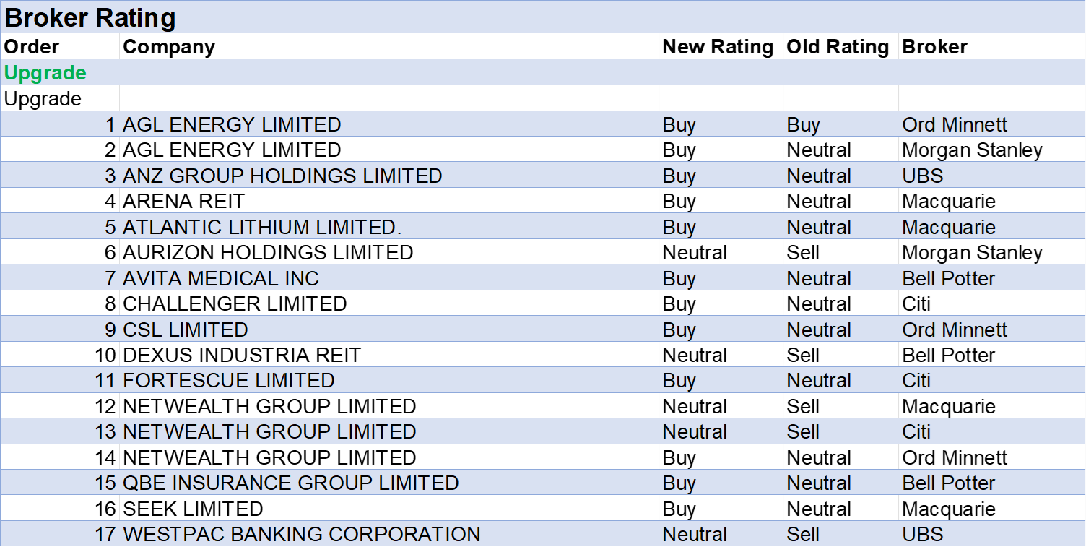The width and height of the screenshot is (1086, 547).
Task: Select the AGL ENERGY LIMITED cell
Action: (232, 124)
